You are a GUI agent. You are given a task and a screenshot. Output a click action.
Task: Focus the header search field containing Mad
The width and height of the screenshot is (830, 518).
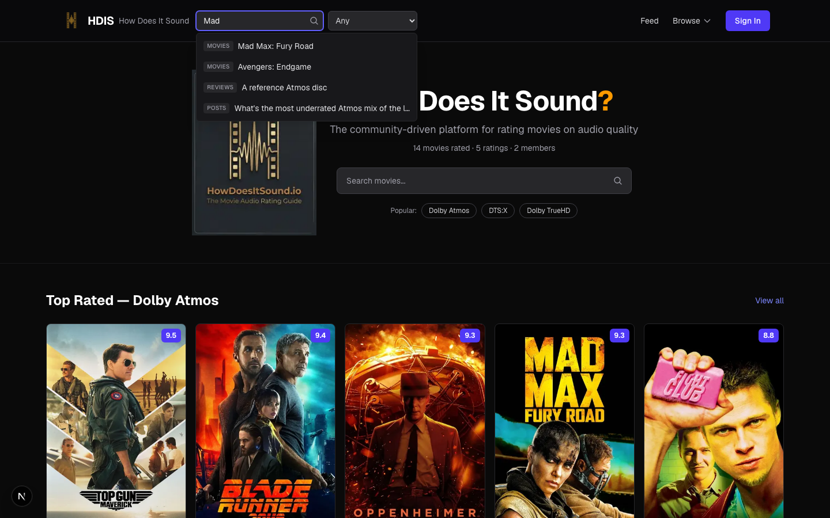[259, 21]
